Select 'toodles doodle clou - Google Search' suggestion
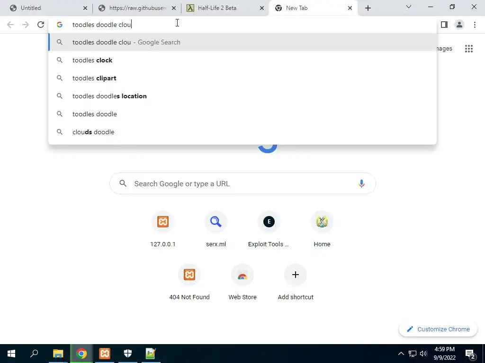 [x=242, y=42]
